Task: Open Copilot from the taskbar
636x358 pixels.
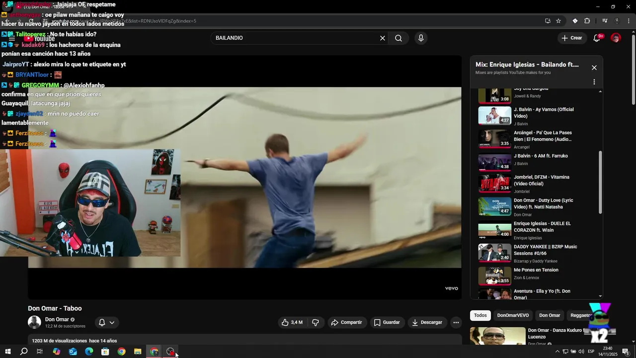Action: (x=56, y=352)
